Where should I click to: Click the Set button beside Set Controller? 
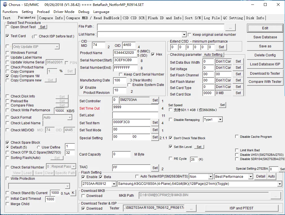[x=155, y=100]
